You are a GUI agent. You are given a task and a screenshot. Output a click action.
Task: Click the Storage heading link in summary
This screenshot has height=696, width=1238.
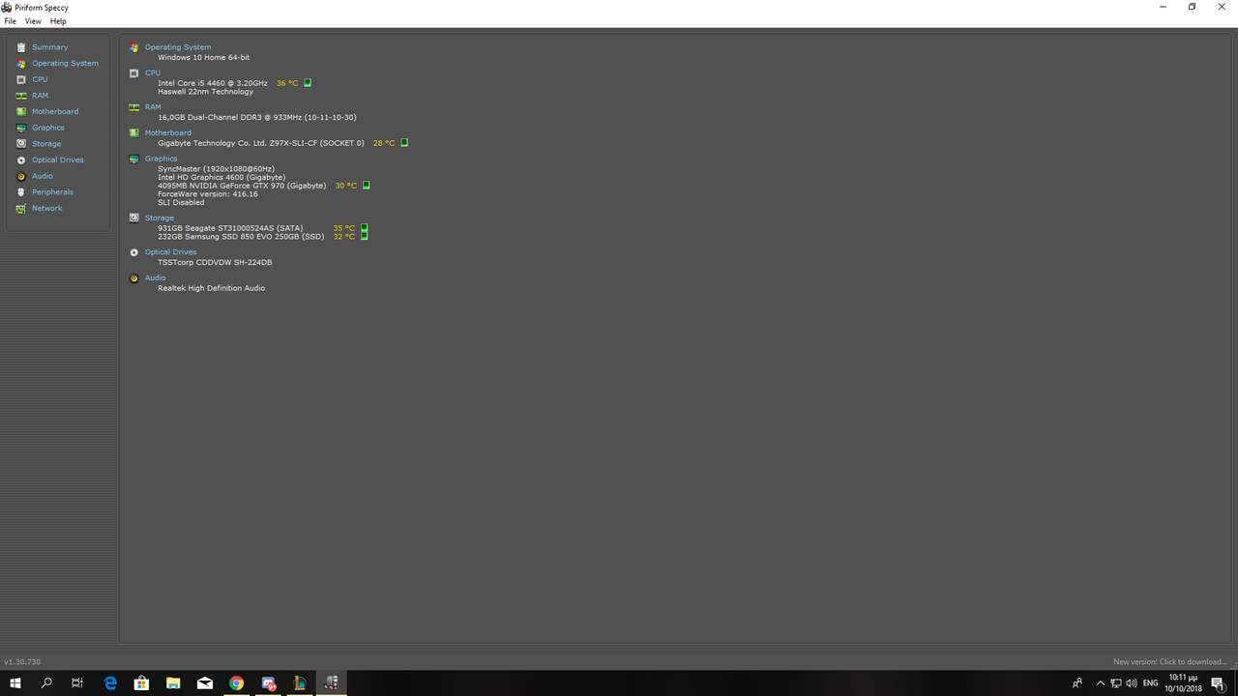pos(160,217)
